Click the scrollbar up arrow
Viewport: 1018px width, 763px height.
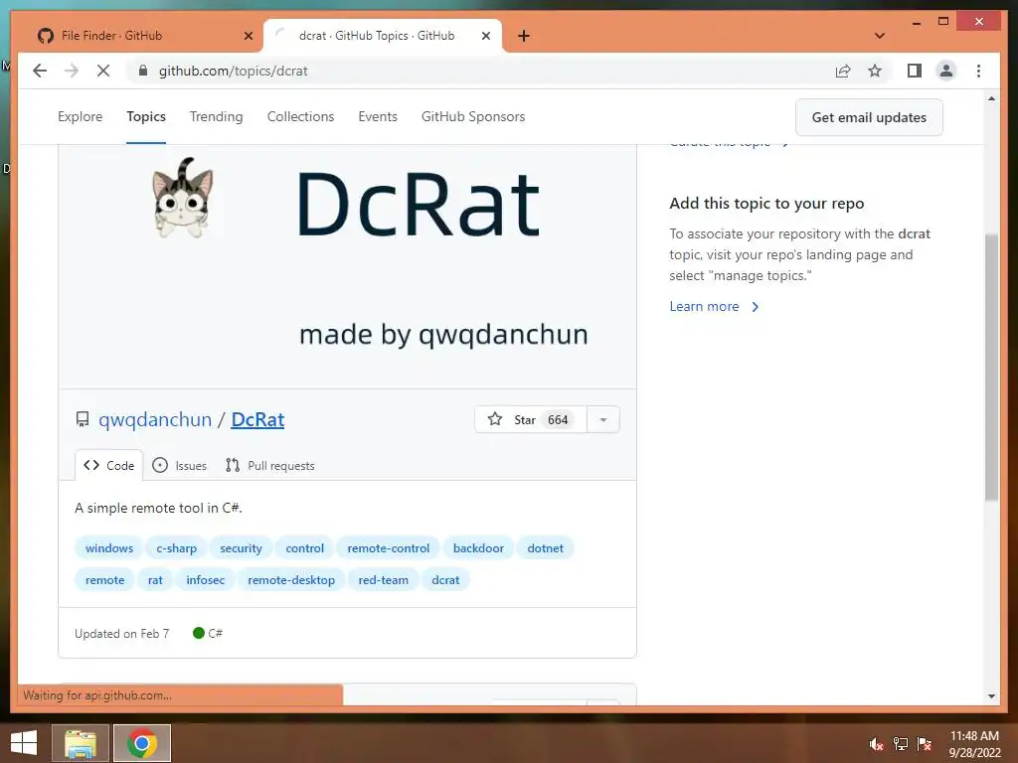[991, 98]
